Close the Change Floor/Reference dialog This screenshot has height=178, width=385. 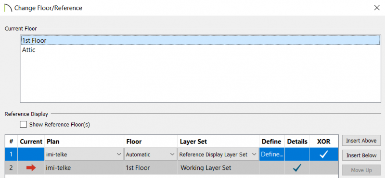[x=377, y=8]
